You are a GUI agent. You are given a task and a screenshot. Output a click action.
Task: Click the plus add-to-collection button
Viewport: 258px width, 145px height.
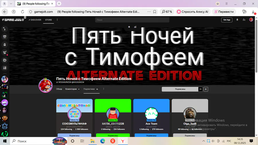pyautogui.click(x=206, y=89)
